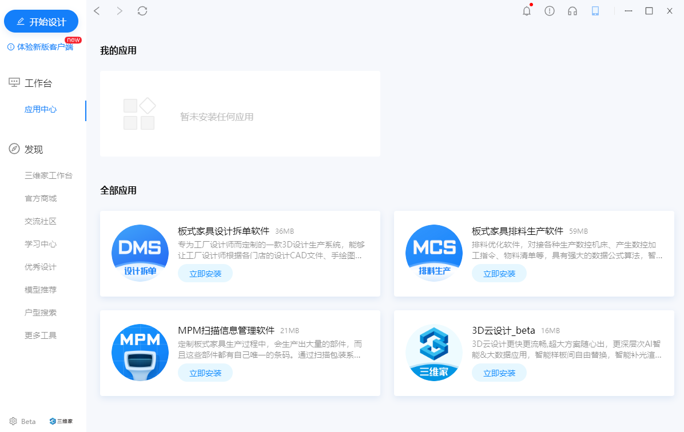This screenshot has height=432, width=684.
Task: Click the blue mobile device icon
Action: (595, 11)
